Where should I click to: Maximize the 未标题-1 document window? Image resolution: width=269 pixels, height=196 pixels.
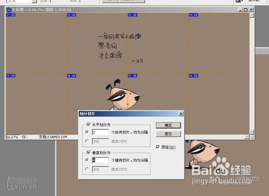click(246, 10)
